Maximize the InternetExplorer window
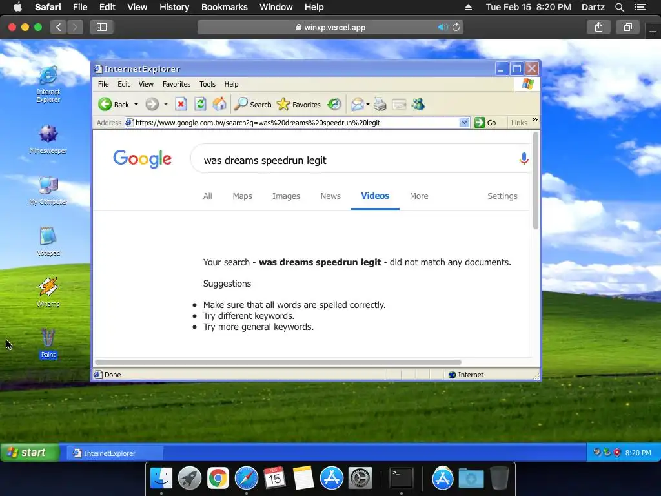This screenshot has width=661, height=496. tap(517, 68)
